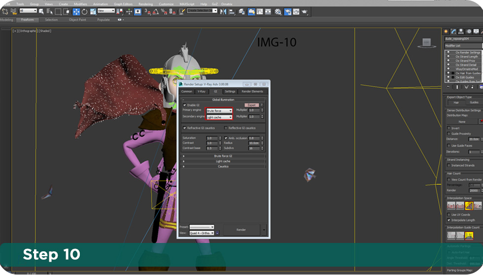Open the Settings tab in Render Setup

click(x=230, y=91)
